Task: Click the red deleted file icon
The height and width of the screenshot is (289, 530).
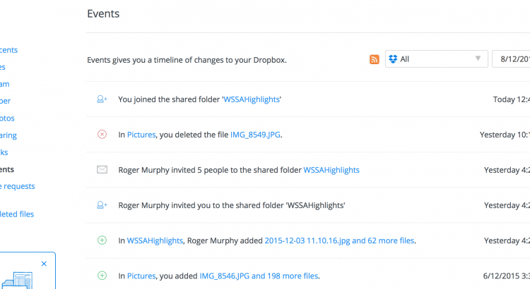Action: coord(102,135)
